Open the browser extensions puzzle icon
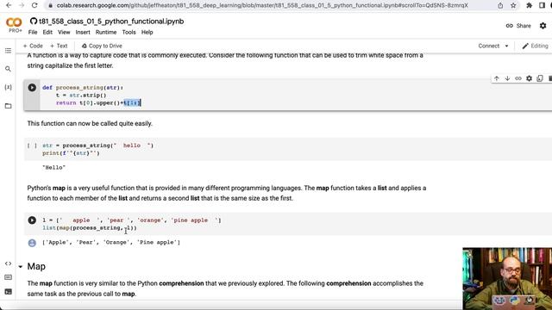Screen dimensions: 552x310 [529, 5]
